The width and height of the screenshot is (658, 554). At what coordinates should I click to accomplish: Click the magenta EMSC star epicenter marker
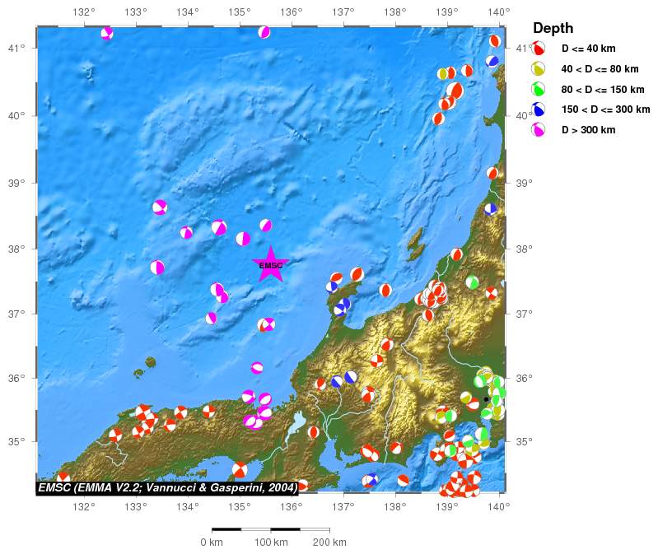(x=270, y=264)
